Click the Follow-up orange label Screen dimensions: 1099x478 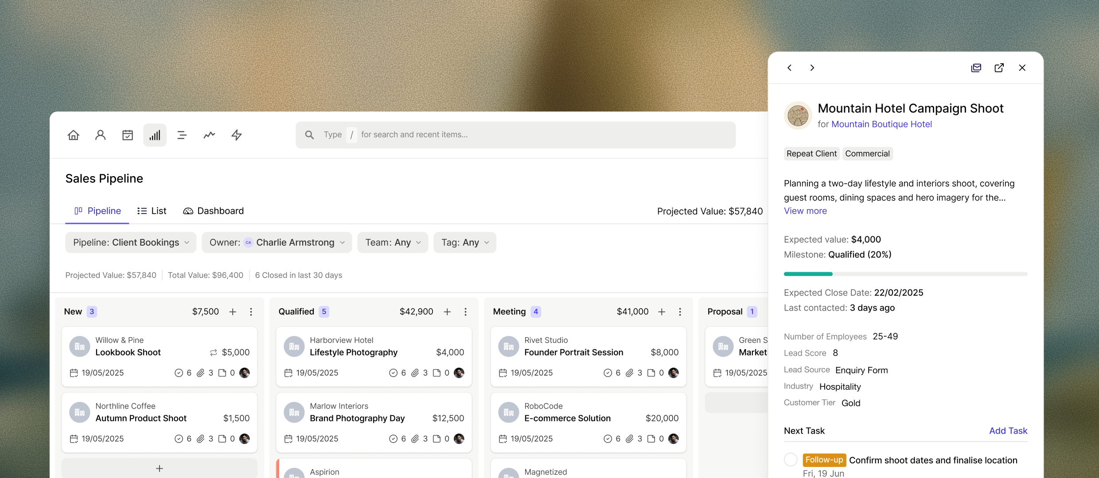point(824,460)
